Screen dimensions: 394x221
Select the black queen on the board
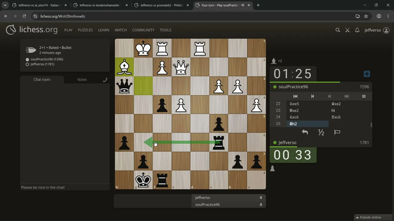click(x=124, y=86)
